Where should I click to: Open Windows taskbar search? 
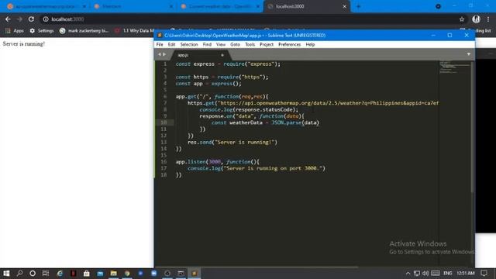(x=19, y=273)
